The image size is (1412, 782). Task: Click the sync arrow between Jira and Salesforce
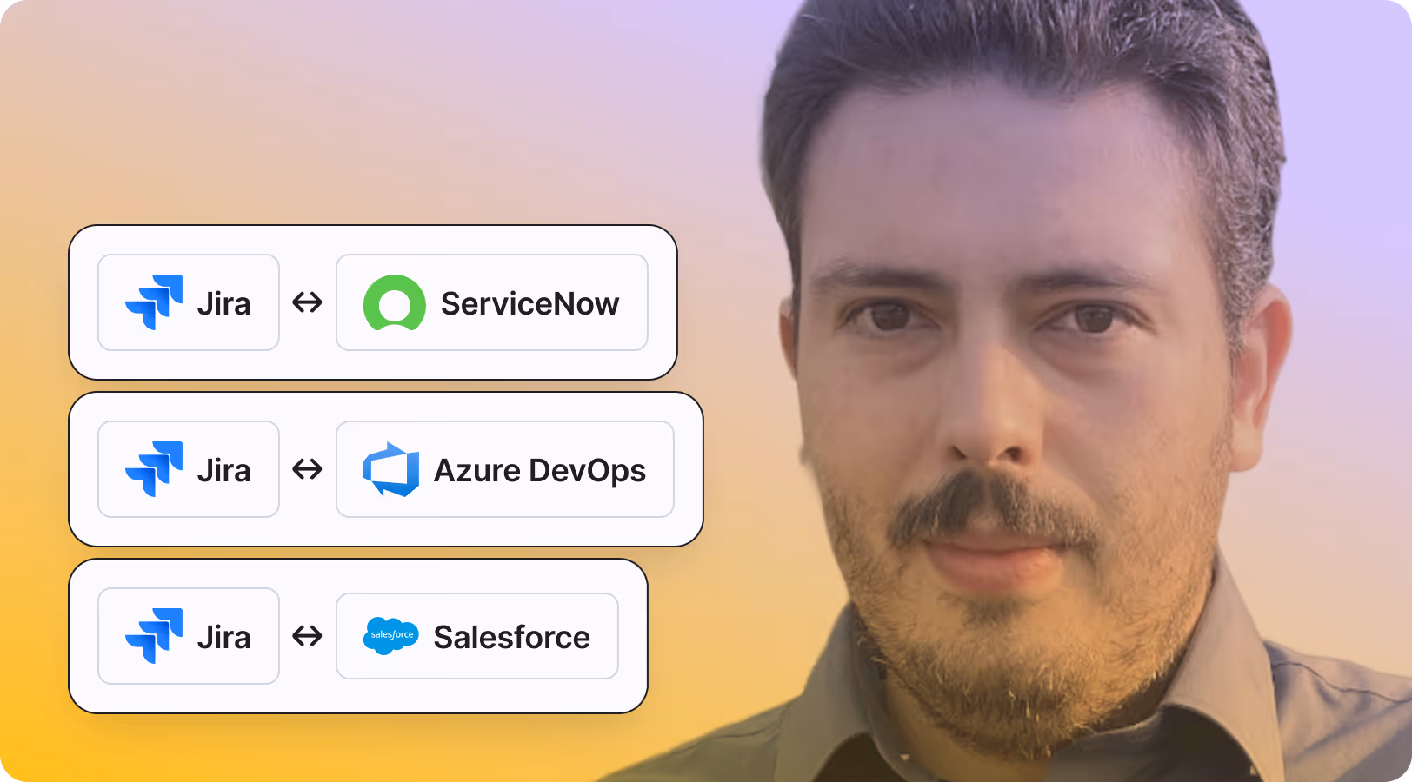point(307,636)
